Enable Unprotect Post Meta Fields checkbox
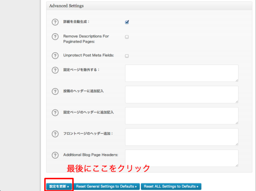The width and height of the screenshot is (256, 191). 127,56
